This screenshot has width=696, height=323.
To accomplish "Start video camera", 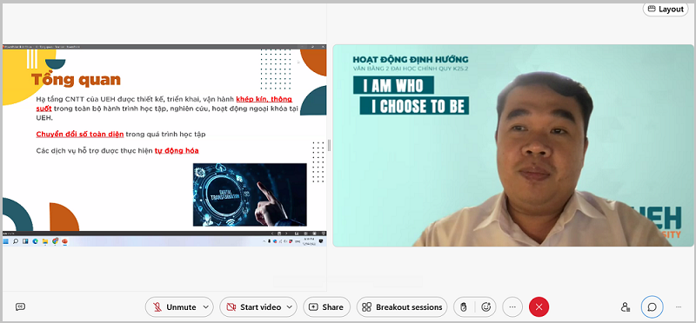I will coord(253,307).
